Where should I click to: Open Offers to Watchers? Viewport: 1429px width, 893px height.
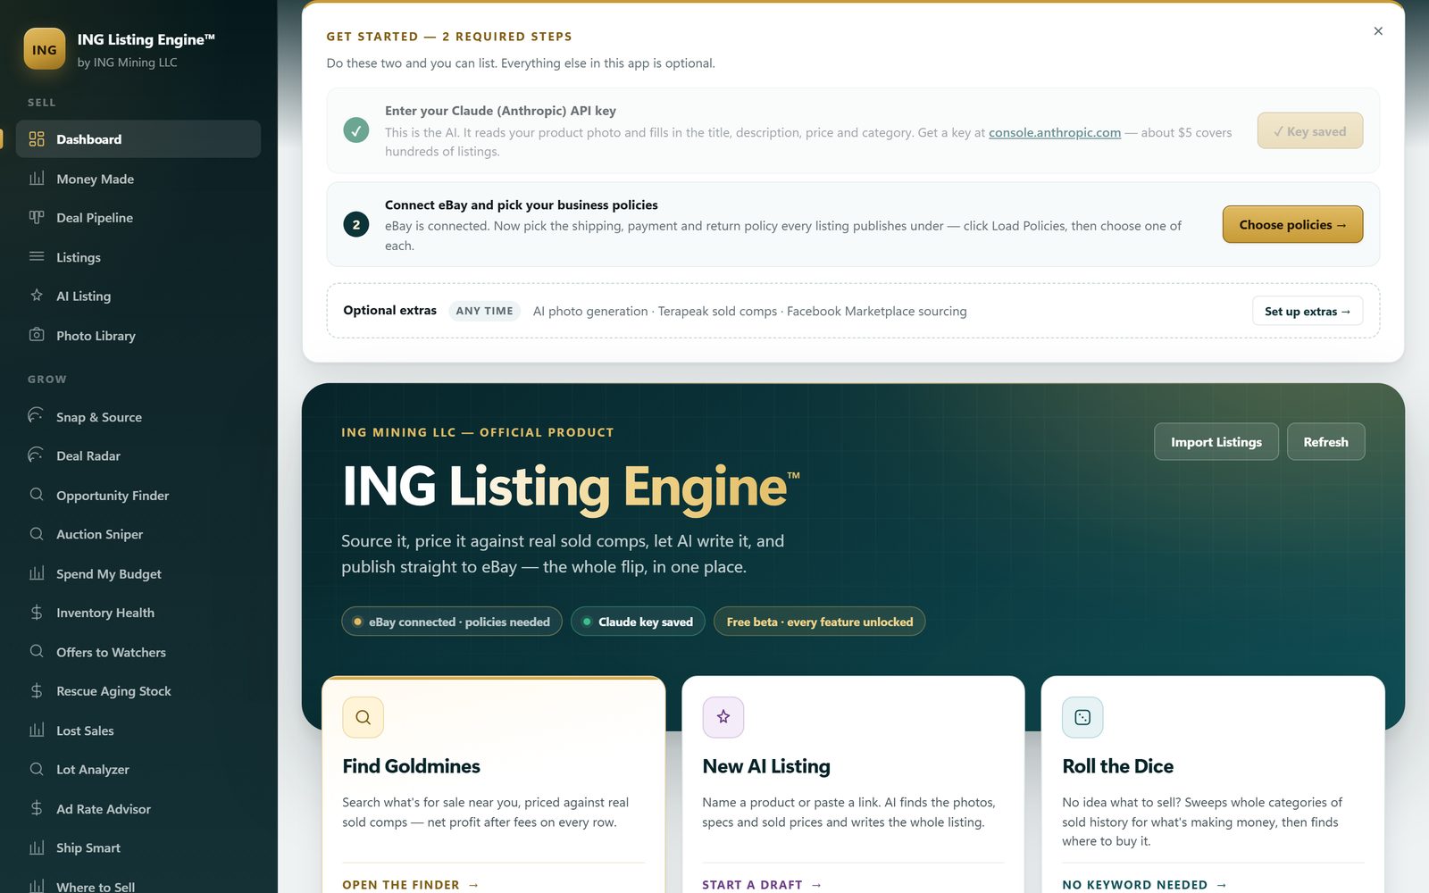[138, 652]
